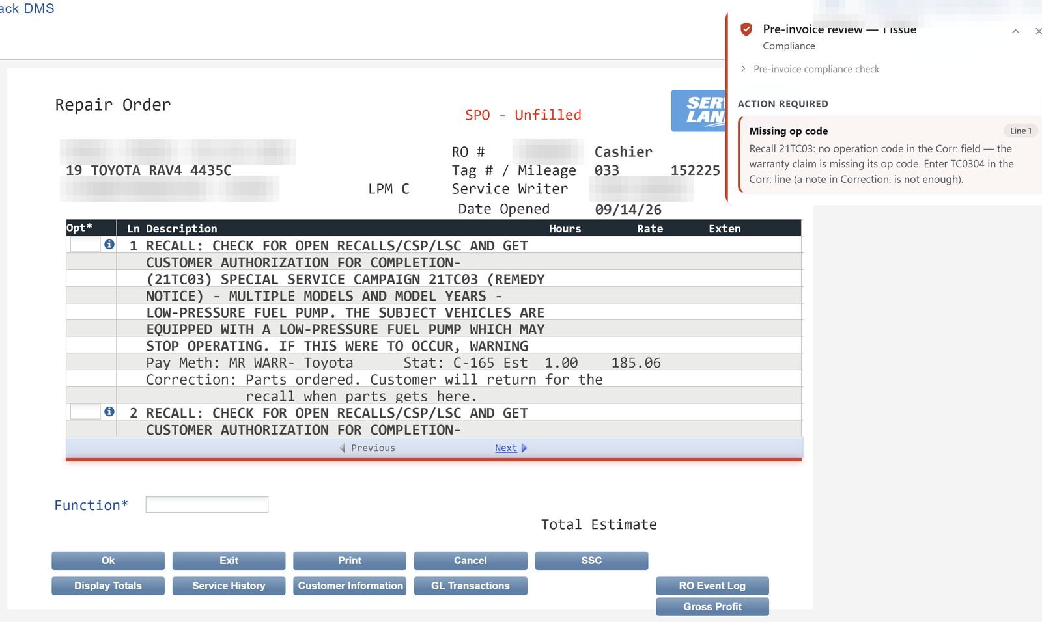The width and height of the screenshot is (1042, 622).
Task: Click the SPO - Unfilled status text
Action: point(523,115)
